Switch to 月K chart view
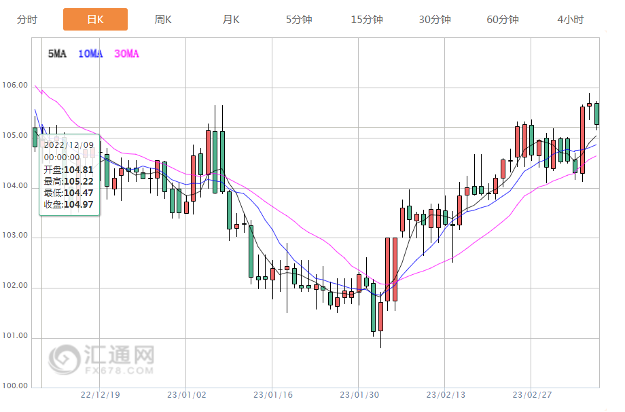Image resolution: width=625 pixels, height=412 pixels. 231,20
